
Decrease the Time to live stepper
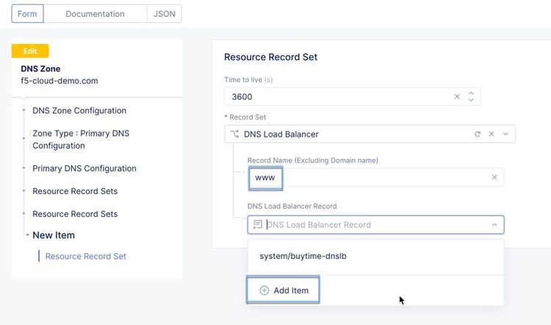coord(471,100)
